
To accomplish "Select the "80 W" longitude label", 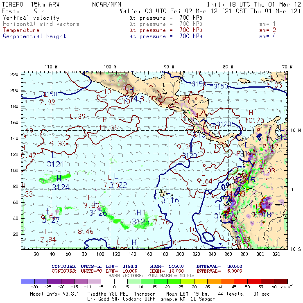I will 228,67.
